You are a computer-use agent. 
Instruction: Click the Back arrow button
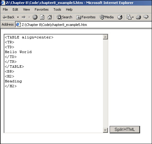pyautogui.click(x=9, y=17)
